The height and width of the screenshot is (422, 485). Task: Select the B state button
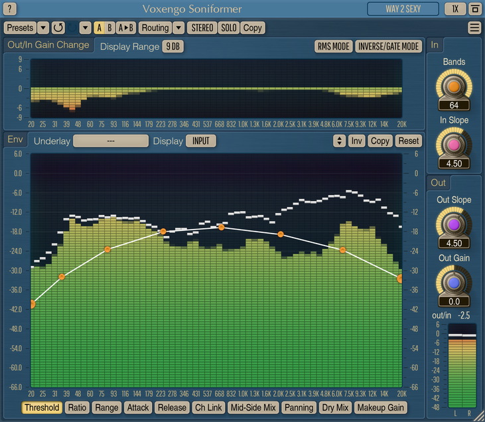click(109, 28)
